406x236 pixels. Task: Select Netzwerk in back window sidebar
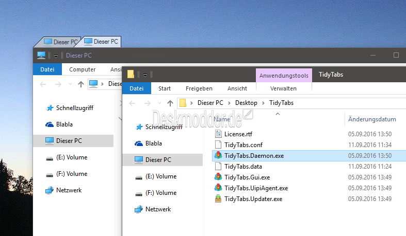[x=69, y=190]
